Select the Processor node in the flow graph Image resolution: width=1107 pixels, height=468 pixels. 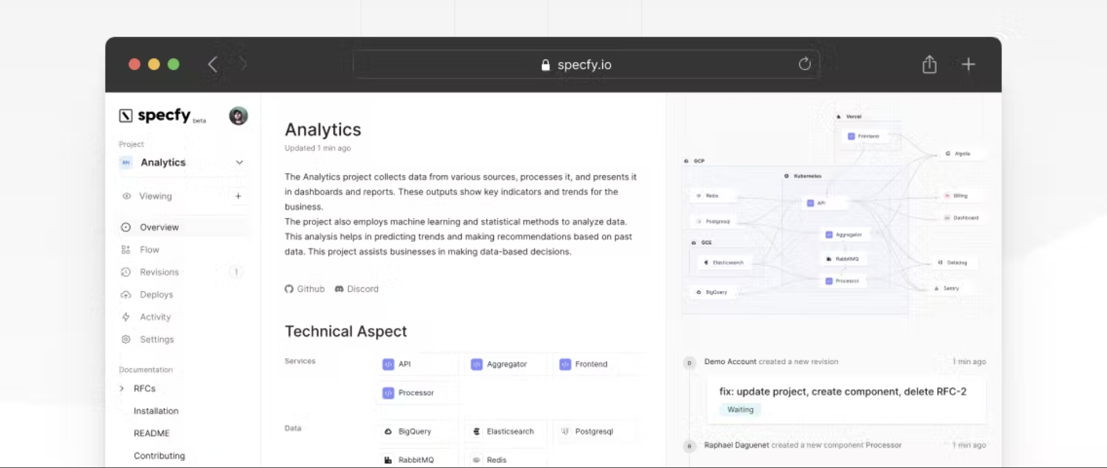click(x=843, y=281)
